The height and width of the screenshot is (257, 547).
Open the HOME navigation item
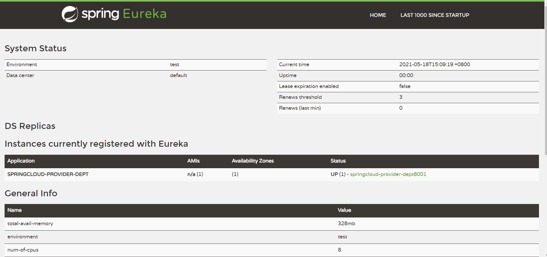(x=378, y=15)
